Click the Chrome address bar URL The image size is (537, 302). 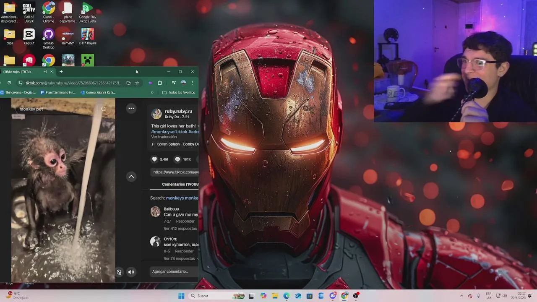tap(73, 83)
